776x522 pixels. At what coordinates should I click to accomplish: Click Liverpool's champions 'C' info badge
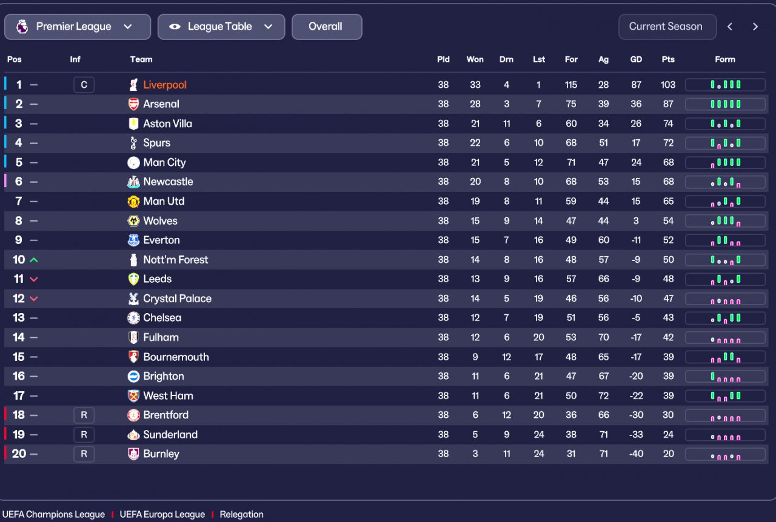(84, 85)
